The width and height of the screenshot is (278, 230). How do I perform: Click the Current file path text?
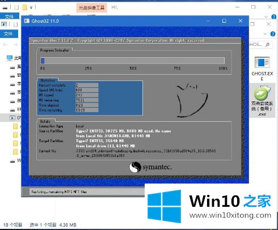click(146, 153)
